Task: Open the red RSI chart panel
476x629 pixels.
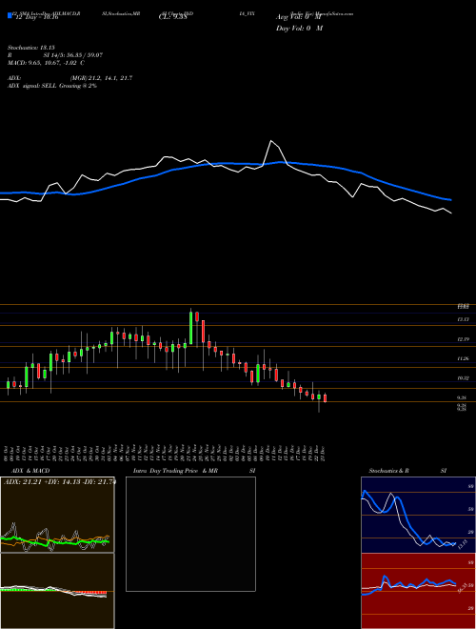Action: coord(418,591)
